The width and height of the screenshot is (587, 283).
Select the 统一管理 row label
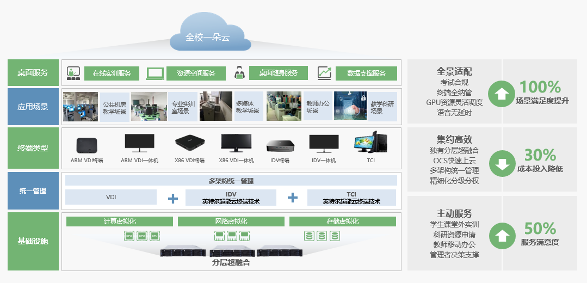(33, 191)
